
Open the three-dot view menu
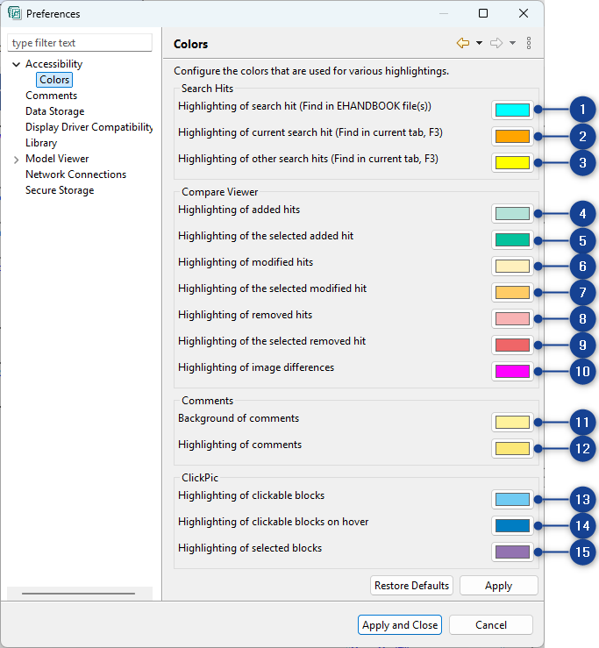coord(529,43)
